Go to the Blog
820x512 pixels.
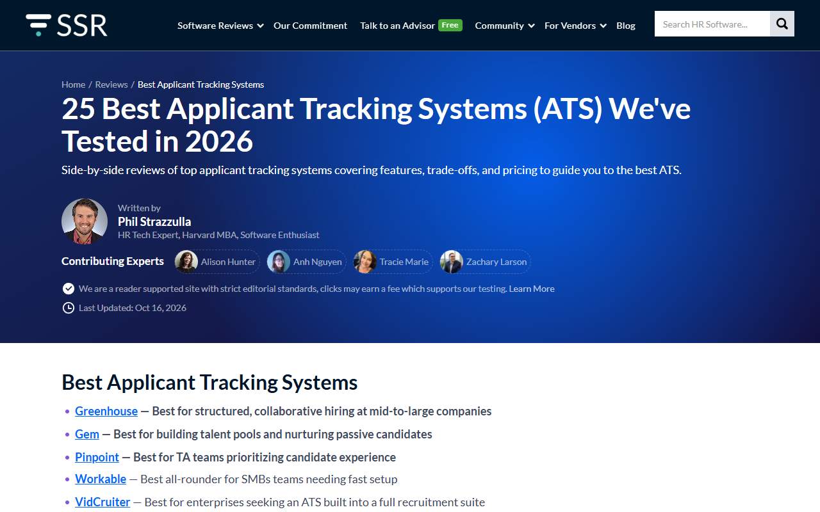point(626,26)
